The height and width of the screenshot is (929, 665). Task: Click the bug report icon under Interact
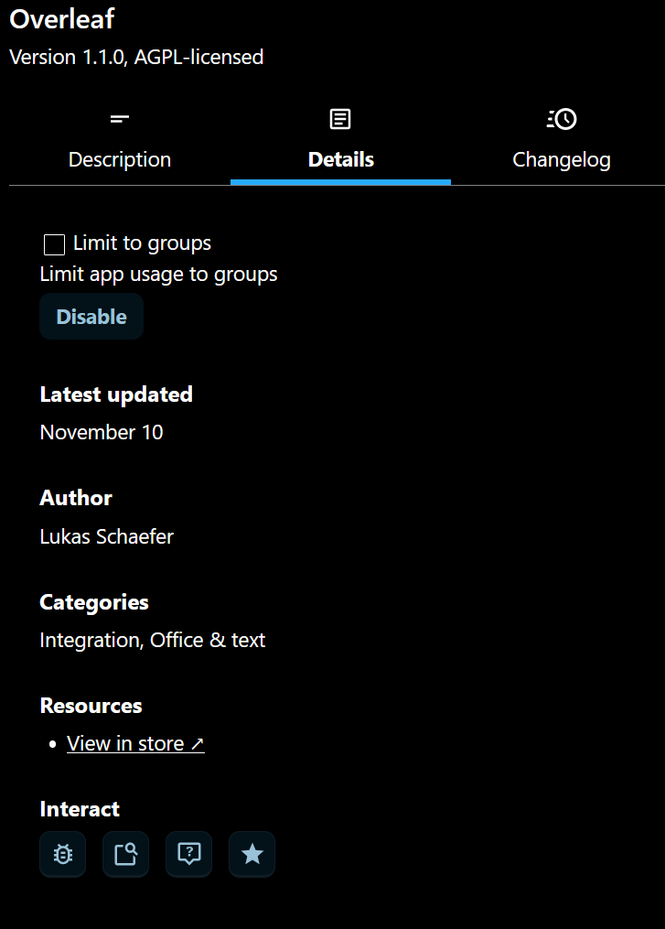tap(62, 854)
